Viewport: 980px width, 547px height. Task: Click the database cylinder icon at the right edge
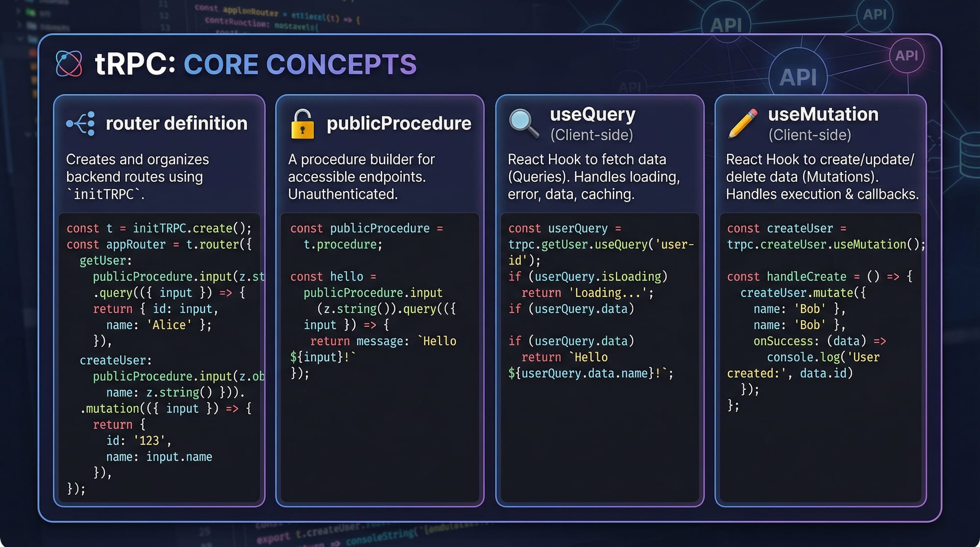point(970,154)
